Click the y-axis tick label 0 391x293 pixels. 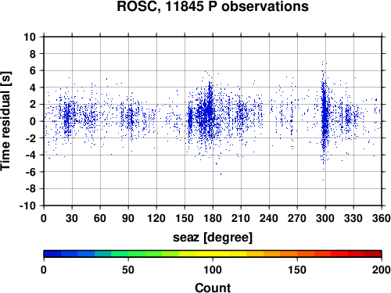click(x=33, y=121)
